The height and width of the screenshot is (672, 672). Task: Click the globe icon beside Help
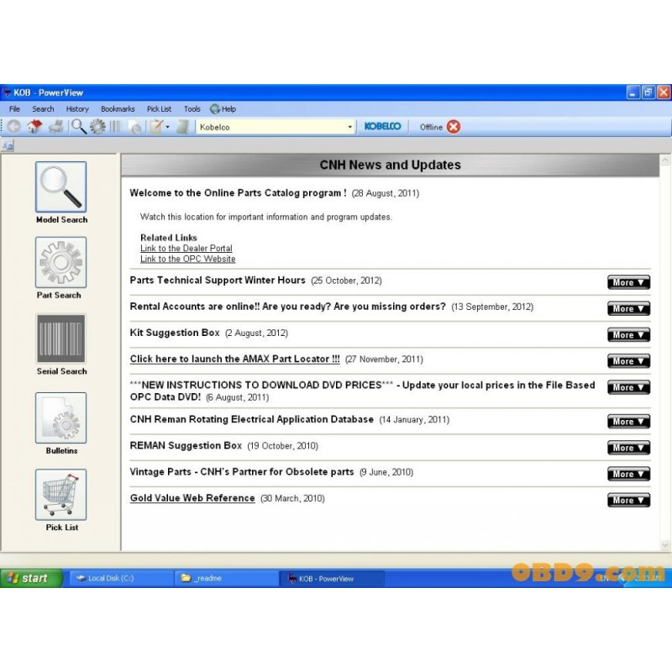[x=215, y=109]
